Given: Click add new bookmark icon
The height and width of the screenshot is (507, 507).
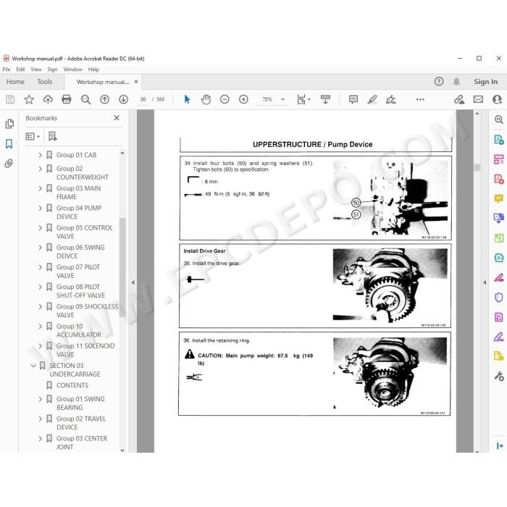Looking at the screenshot, I should pos(53,136).
